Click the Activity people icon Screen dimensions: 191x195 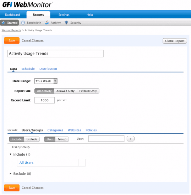[47, 23]
